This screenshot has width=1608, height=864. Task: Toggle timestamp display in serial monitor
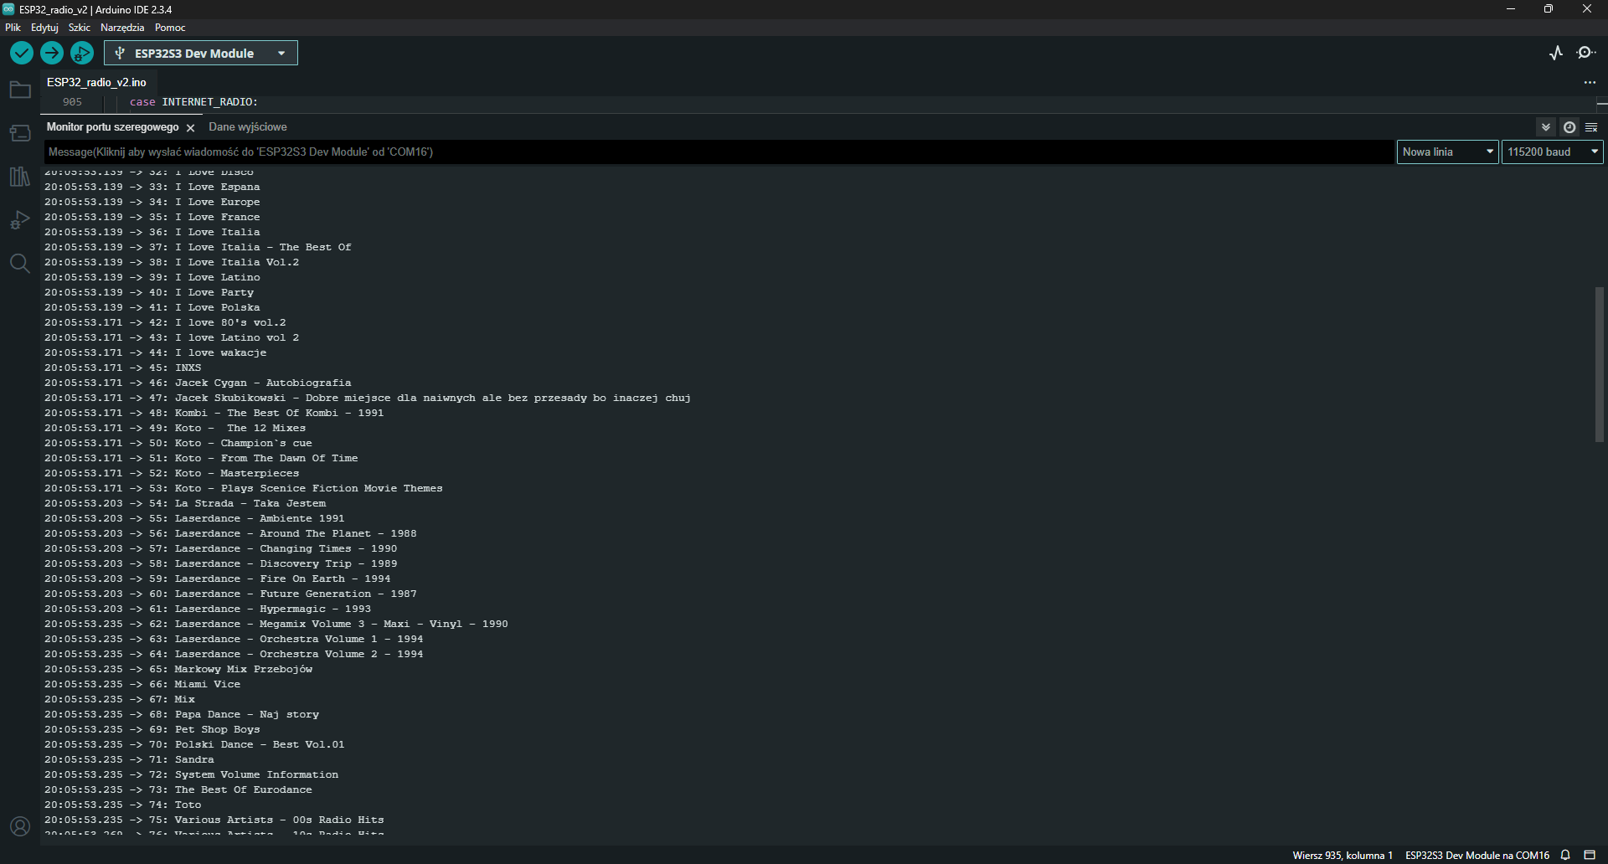pos(1569,127)
